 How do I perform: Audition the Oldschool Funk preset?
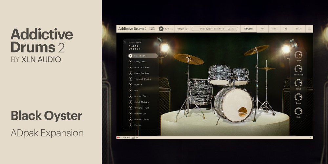pos(131,108)
